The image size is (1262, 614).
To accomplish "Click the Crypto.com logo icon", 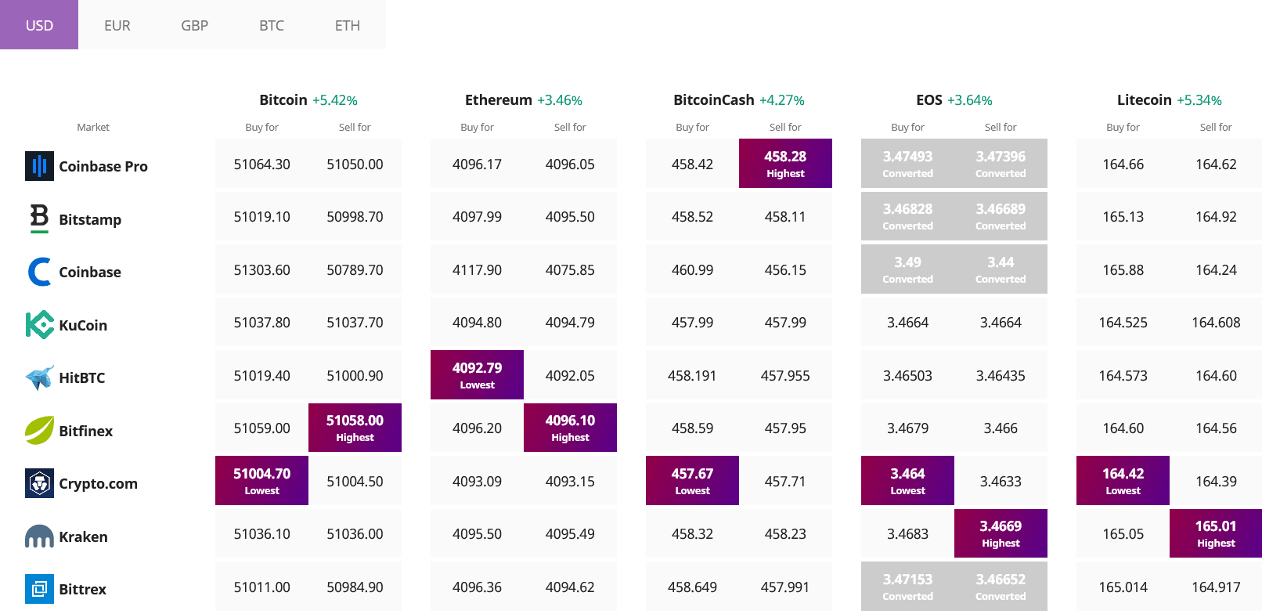I will (x=39, y=483).
